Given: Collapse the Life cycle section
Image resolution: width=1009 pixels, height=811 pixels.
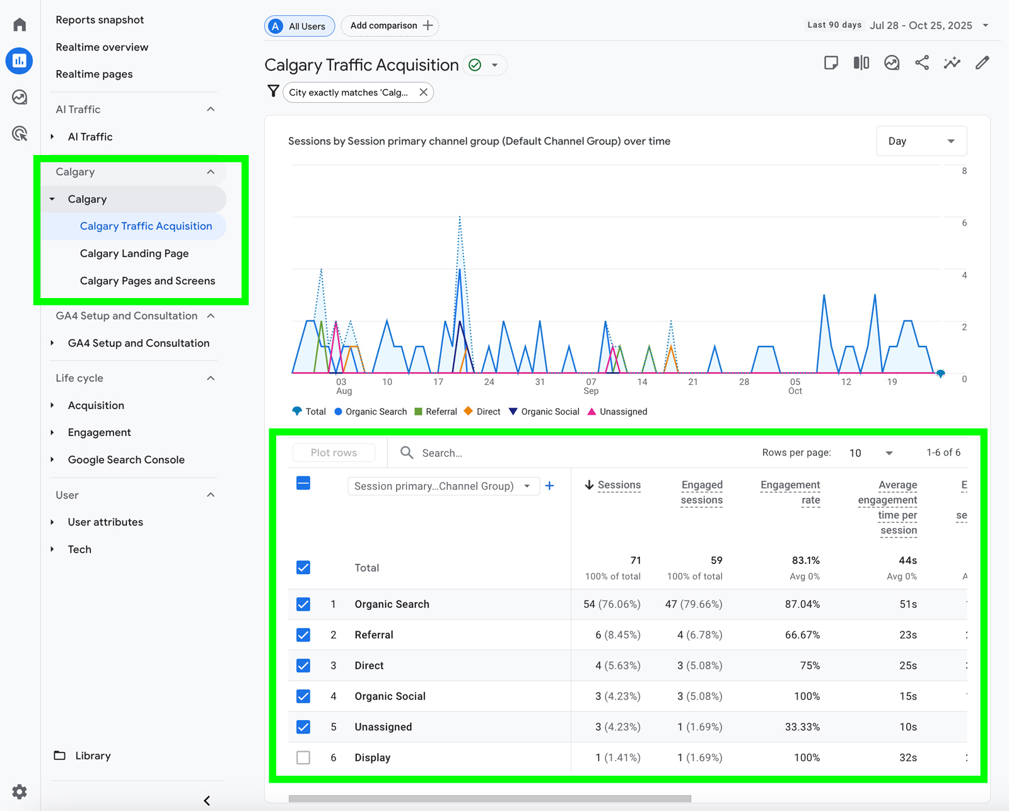Looking at the screenshot, I should tap(211, 377).
